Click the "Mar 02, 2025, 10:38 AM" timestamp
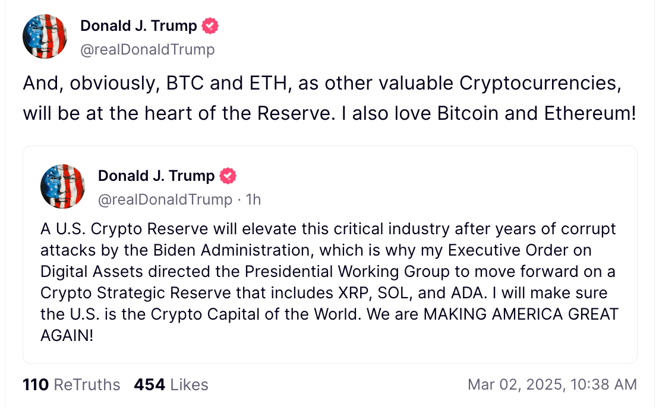The width and height of the screenshot is (656, 408). [x=552, y=385]
